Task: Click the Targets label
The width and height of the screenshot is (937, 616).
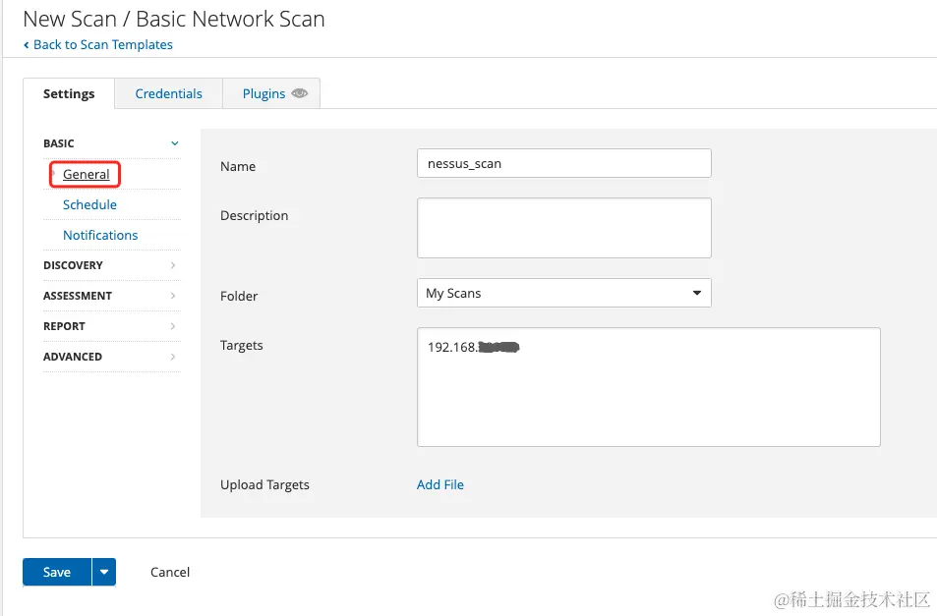Action: coord(242,345)
